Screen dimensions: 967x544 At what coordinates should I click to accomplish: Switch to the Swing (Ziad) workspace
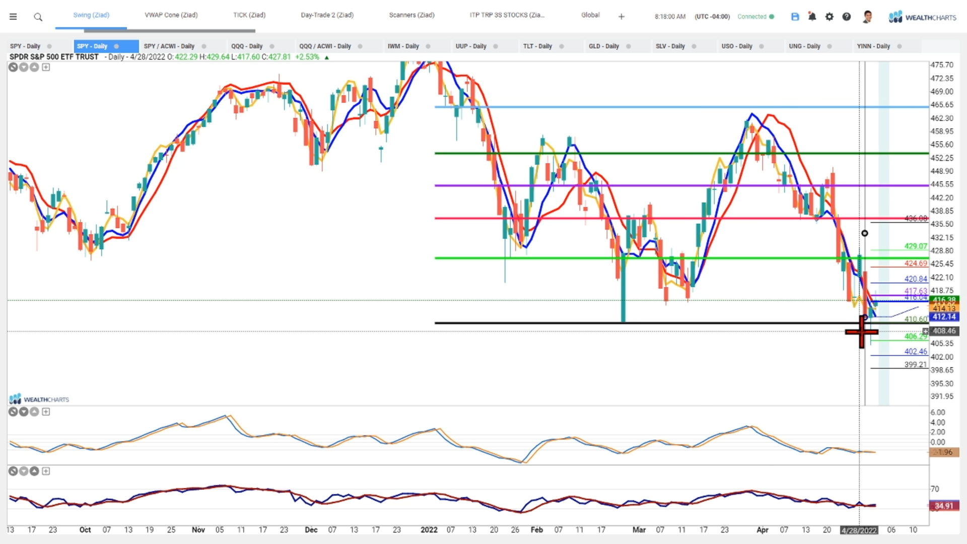tap(91, 15)
